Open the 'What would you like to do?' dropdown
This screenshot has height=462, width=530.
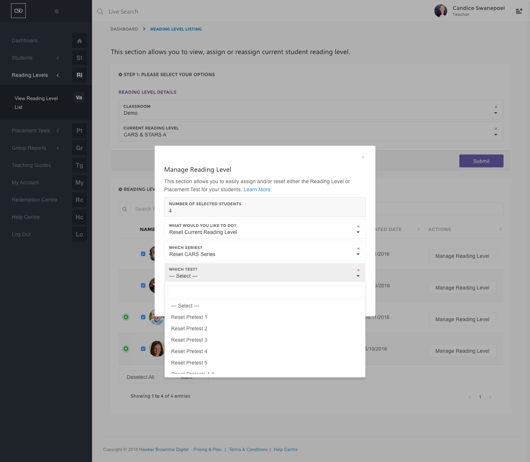tap(265, 229)
